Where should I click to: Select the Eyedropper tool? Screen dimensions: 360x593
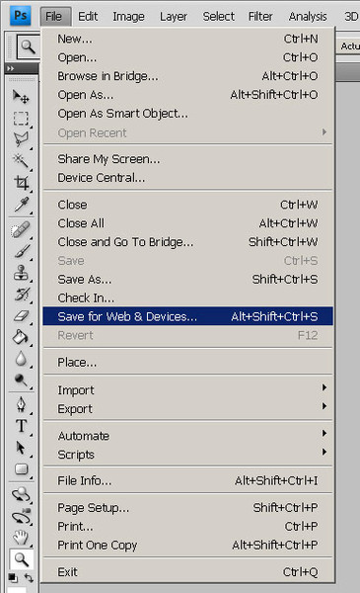(x=21, y=205)
